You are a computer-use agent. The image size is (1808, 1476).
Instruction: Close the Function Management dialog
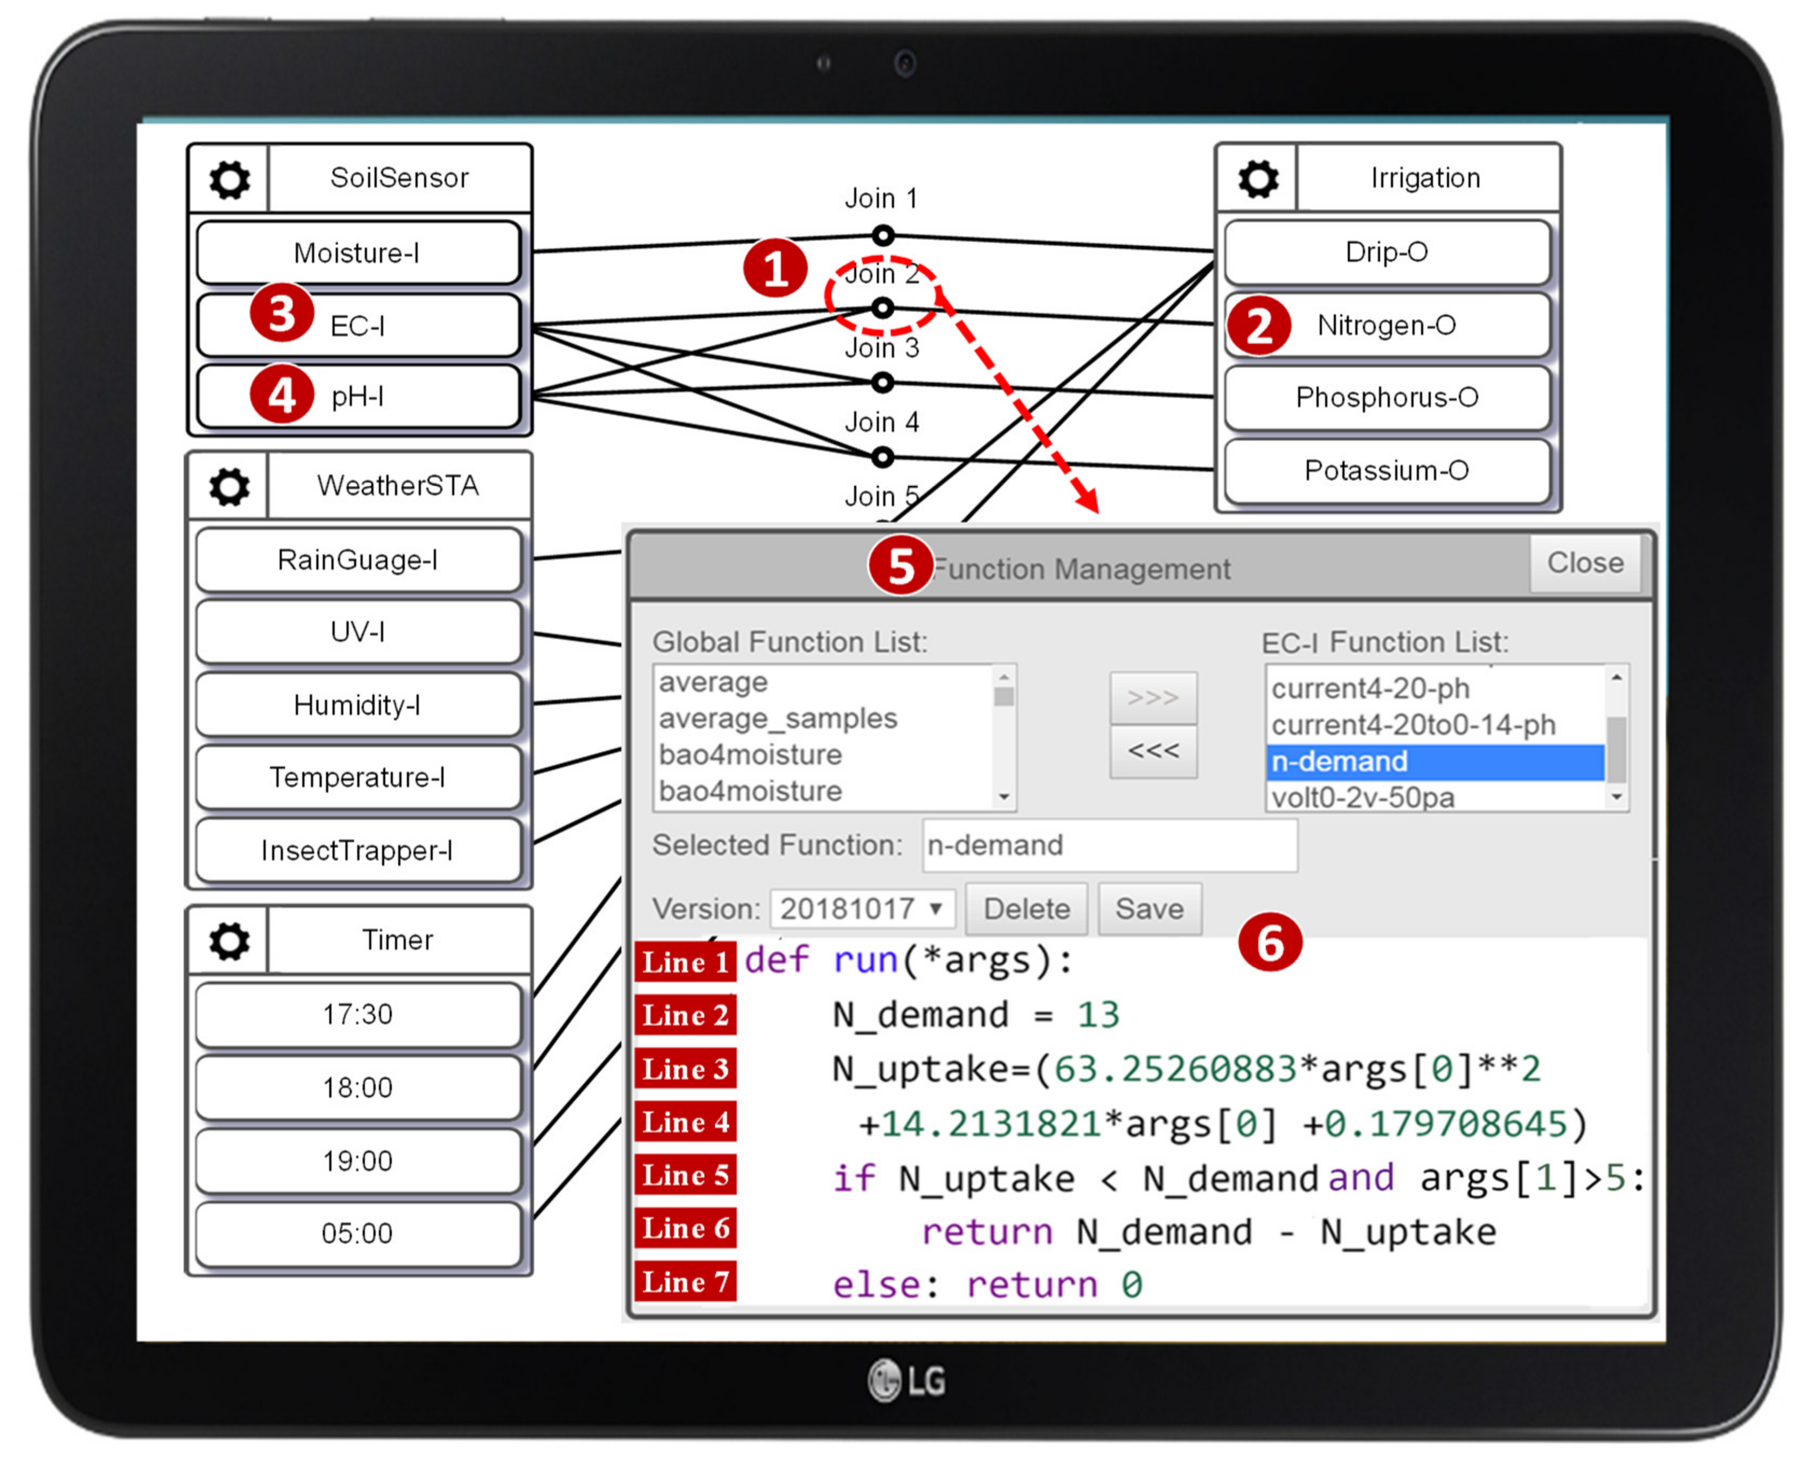tap(1584, 564)
